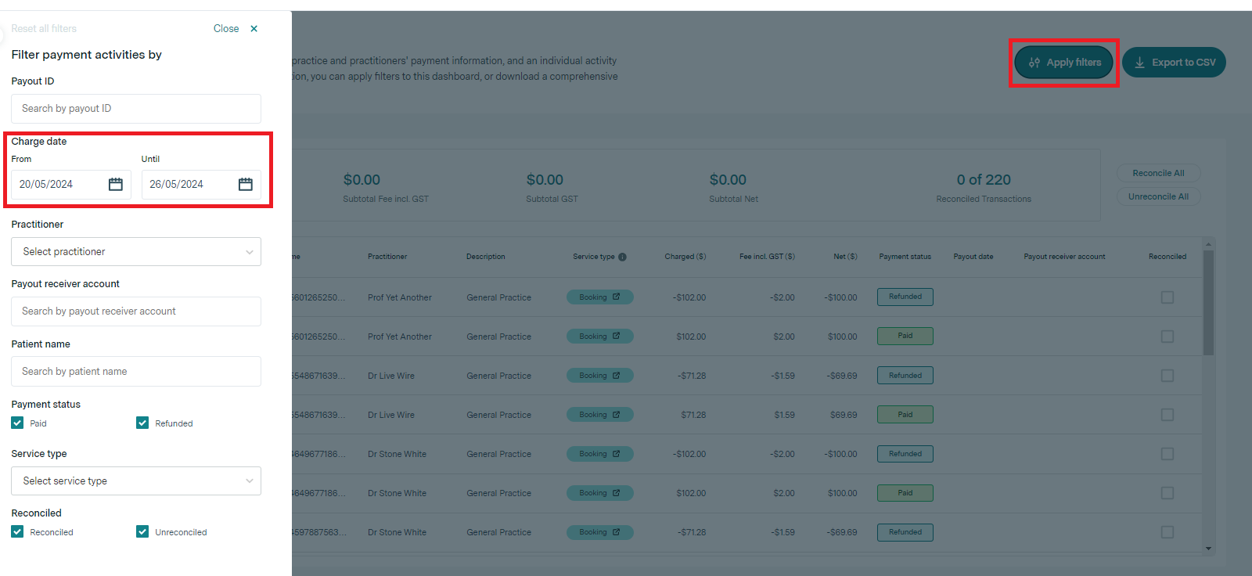Click the Search by payout ID field
The height and width of the screenshot is (576, 1252).
tap(136, 109)
